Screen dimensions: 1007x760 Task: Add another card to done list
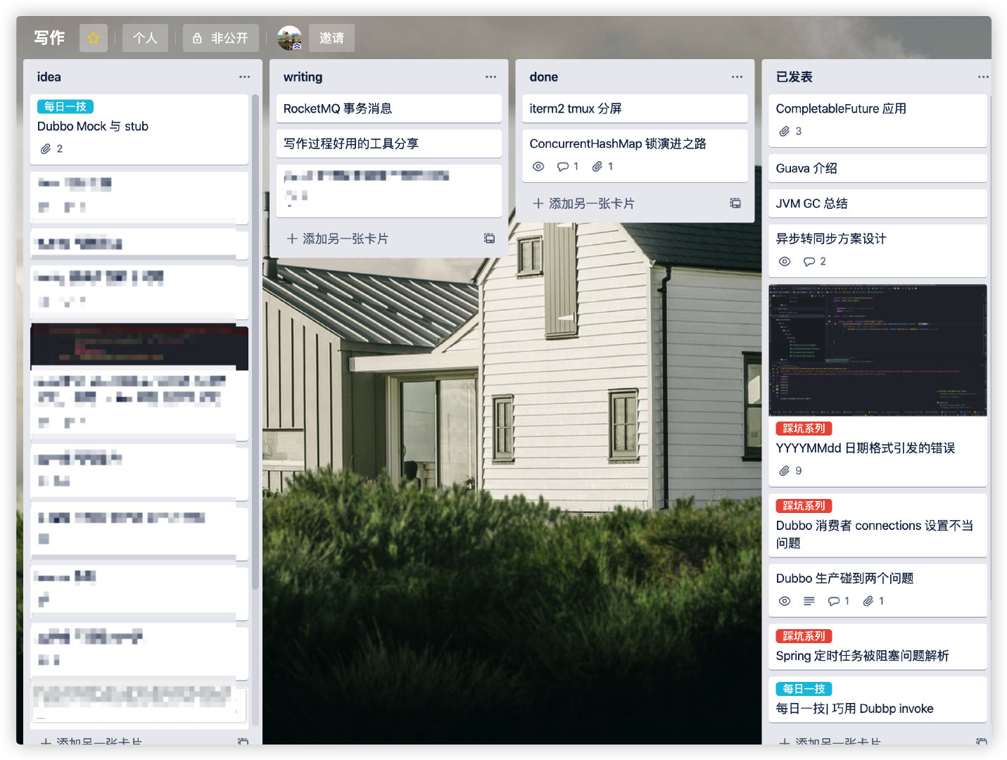tap(584, 203)
